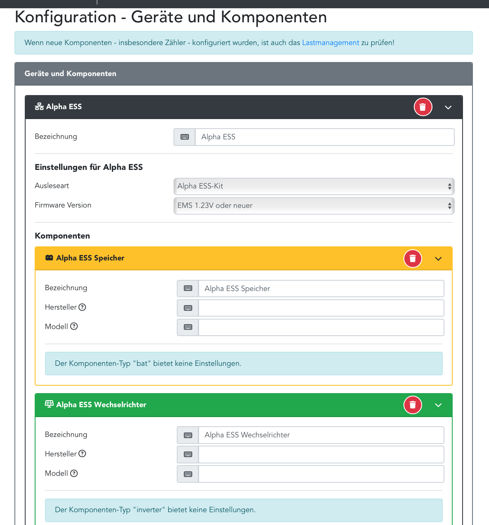Click keyboard icon for Speicher Bezeichnung

[188, 289]
